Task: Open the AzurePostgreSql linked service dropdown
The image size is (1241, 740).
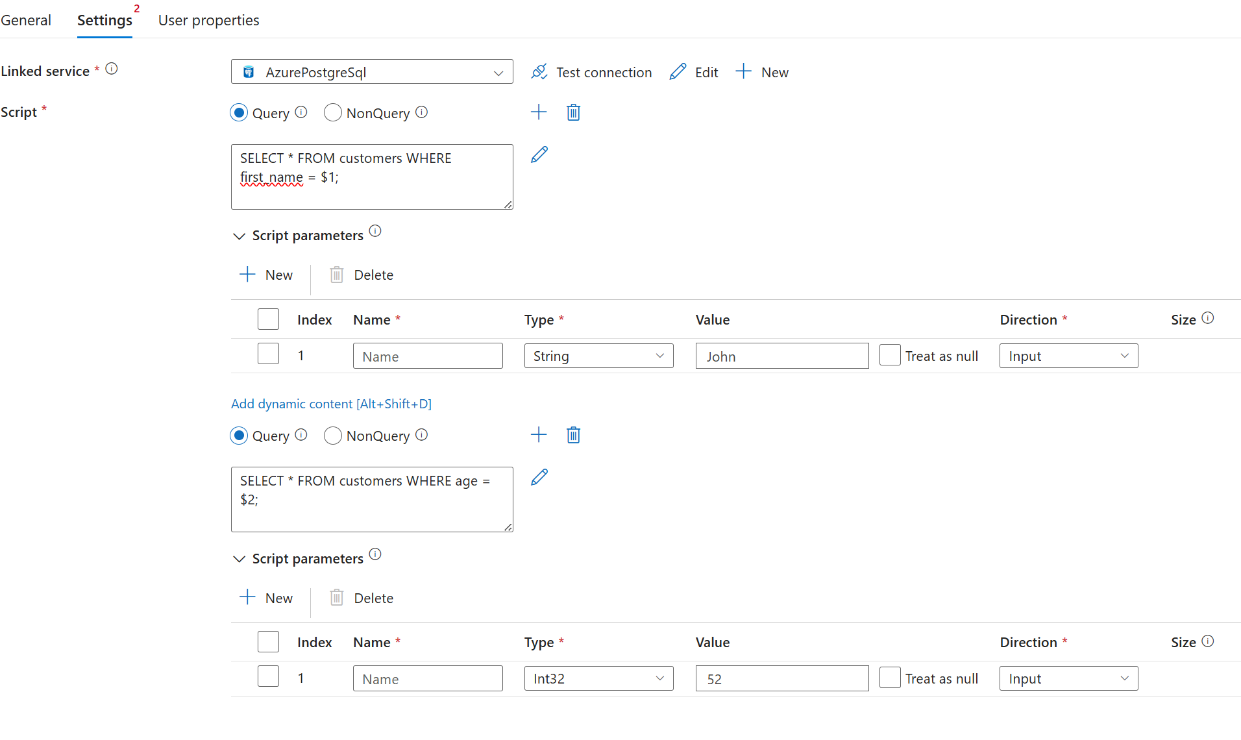Action: [x=372, y=72]
